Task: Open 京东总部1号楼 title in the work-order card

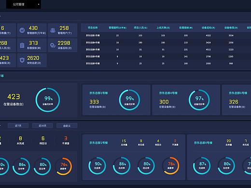Action: pos(98,143)
